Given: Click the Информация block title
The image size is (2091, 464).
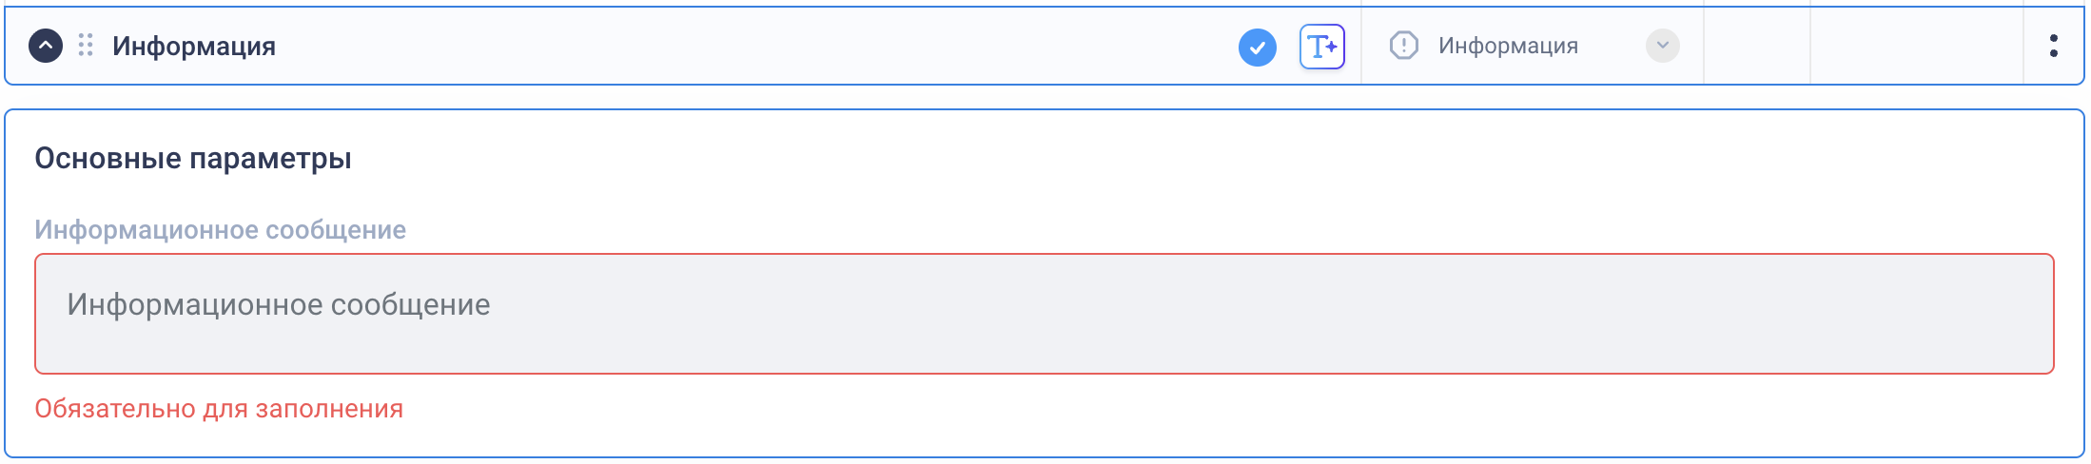Looking at the screenshot, I should (194, 46).
